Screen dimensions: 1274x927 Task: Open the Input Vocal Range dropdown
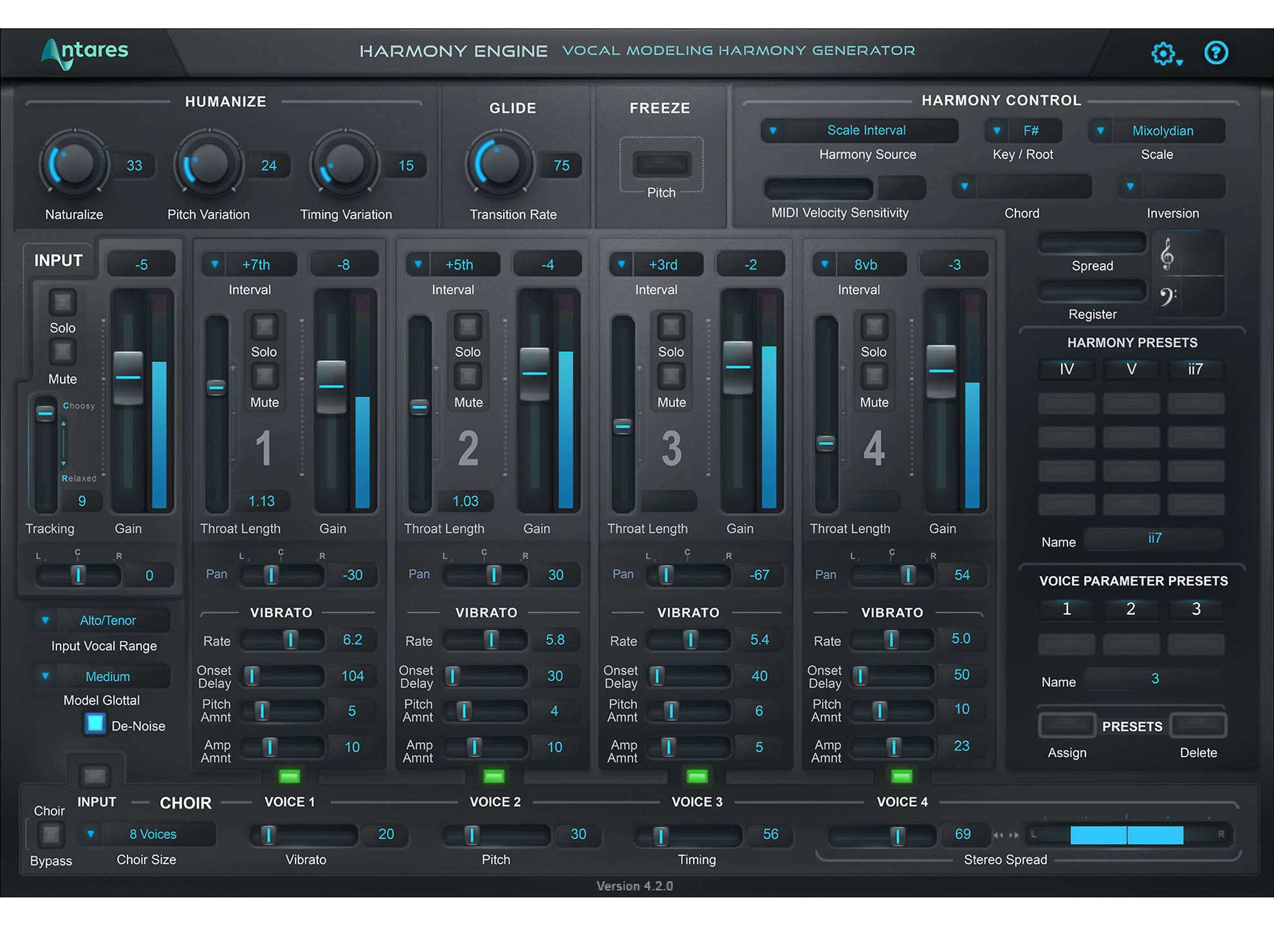point(102,621)
